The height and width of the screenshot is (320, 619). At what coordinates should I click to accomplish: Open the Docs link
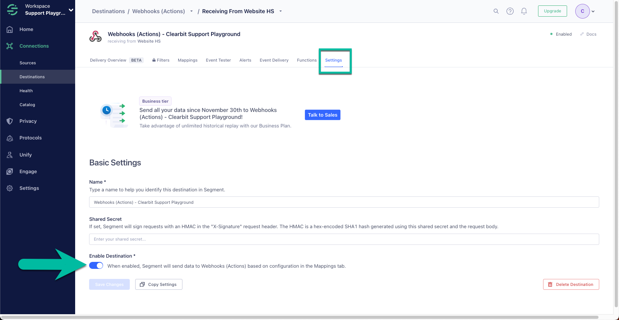588,34
